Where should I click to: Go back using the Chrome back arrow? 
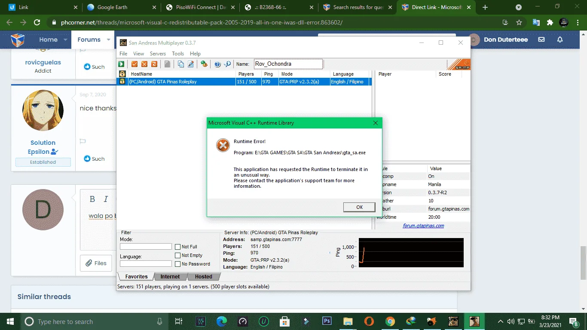point(9,22)
